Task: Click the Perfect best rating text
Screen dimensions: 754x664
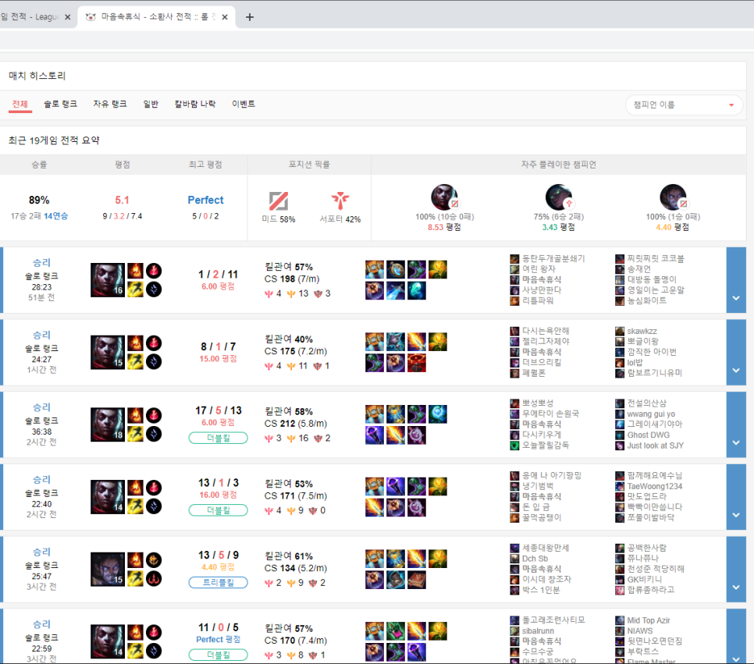Action: [205, 200]
